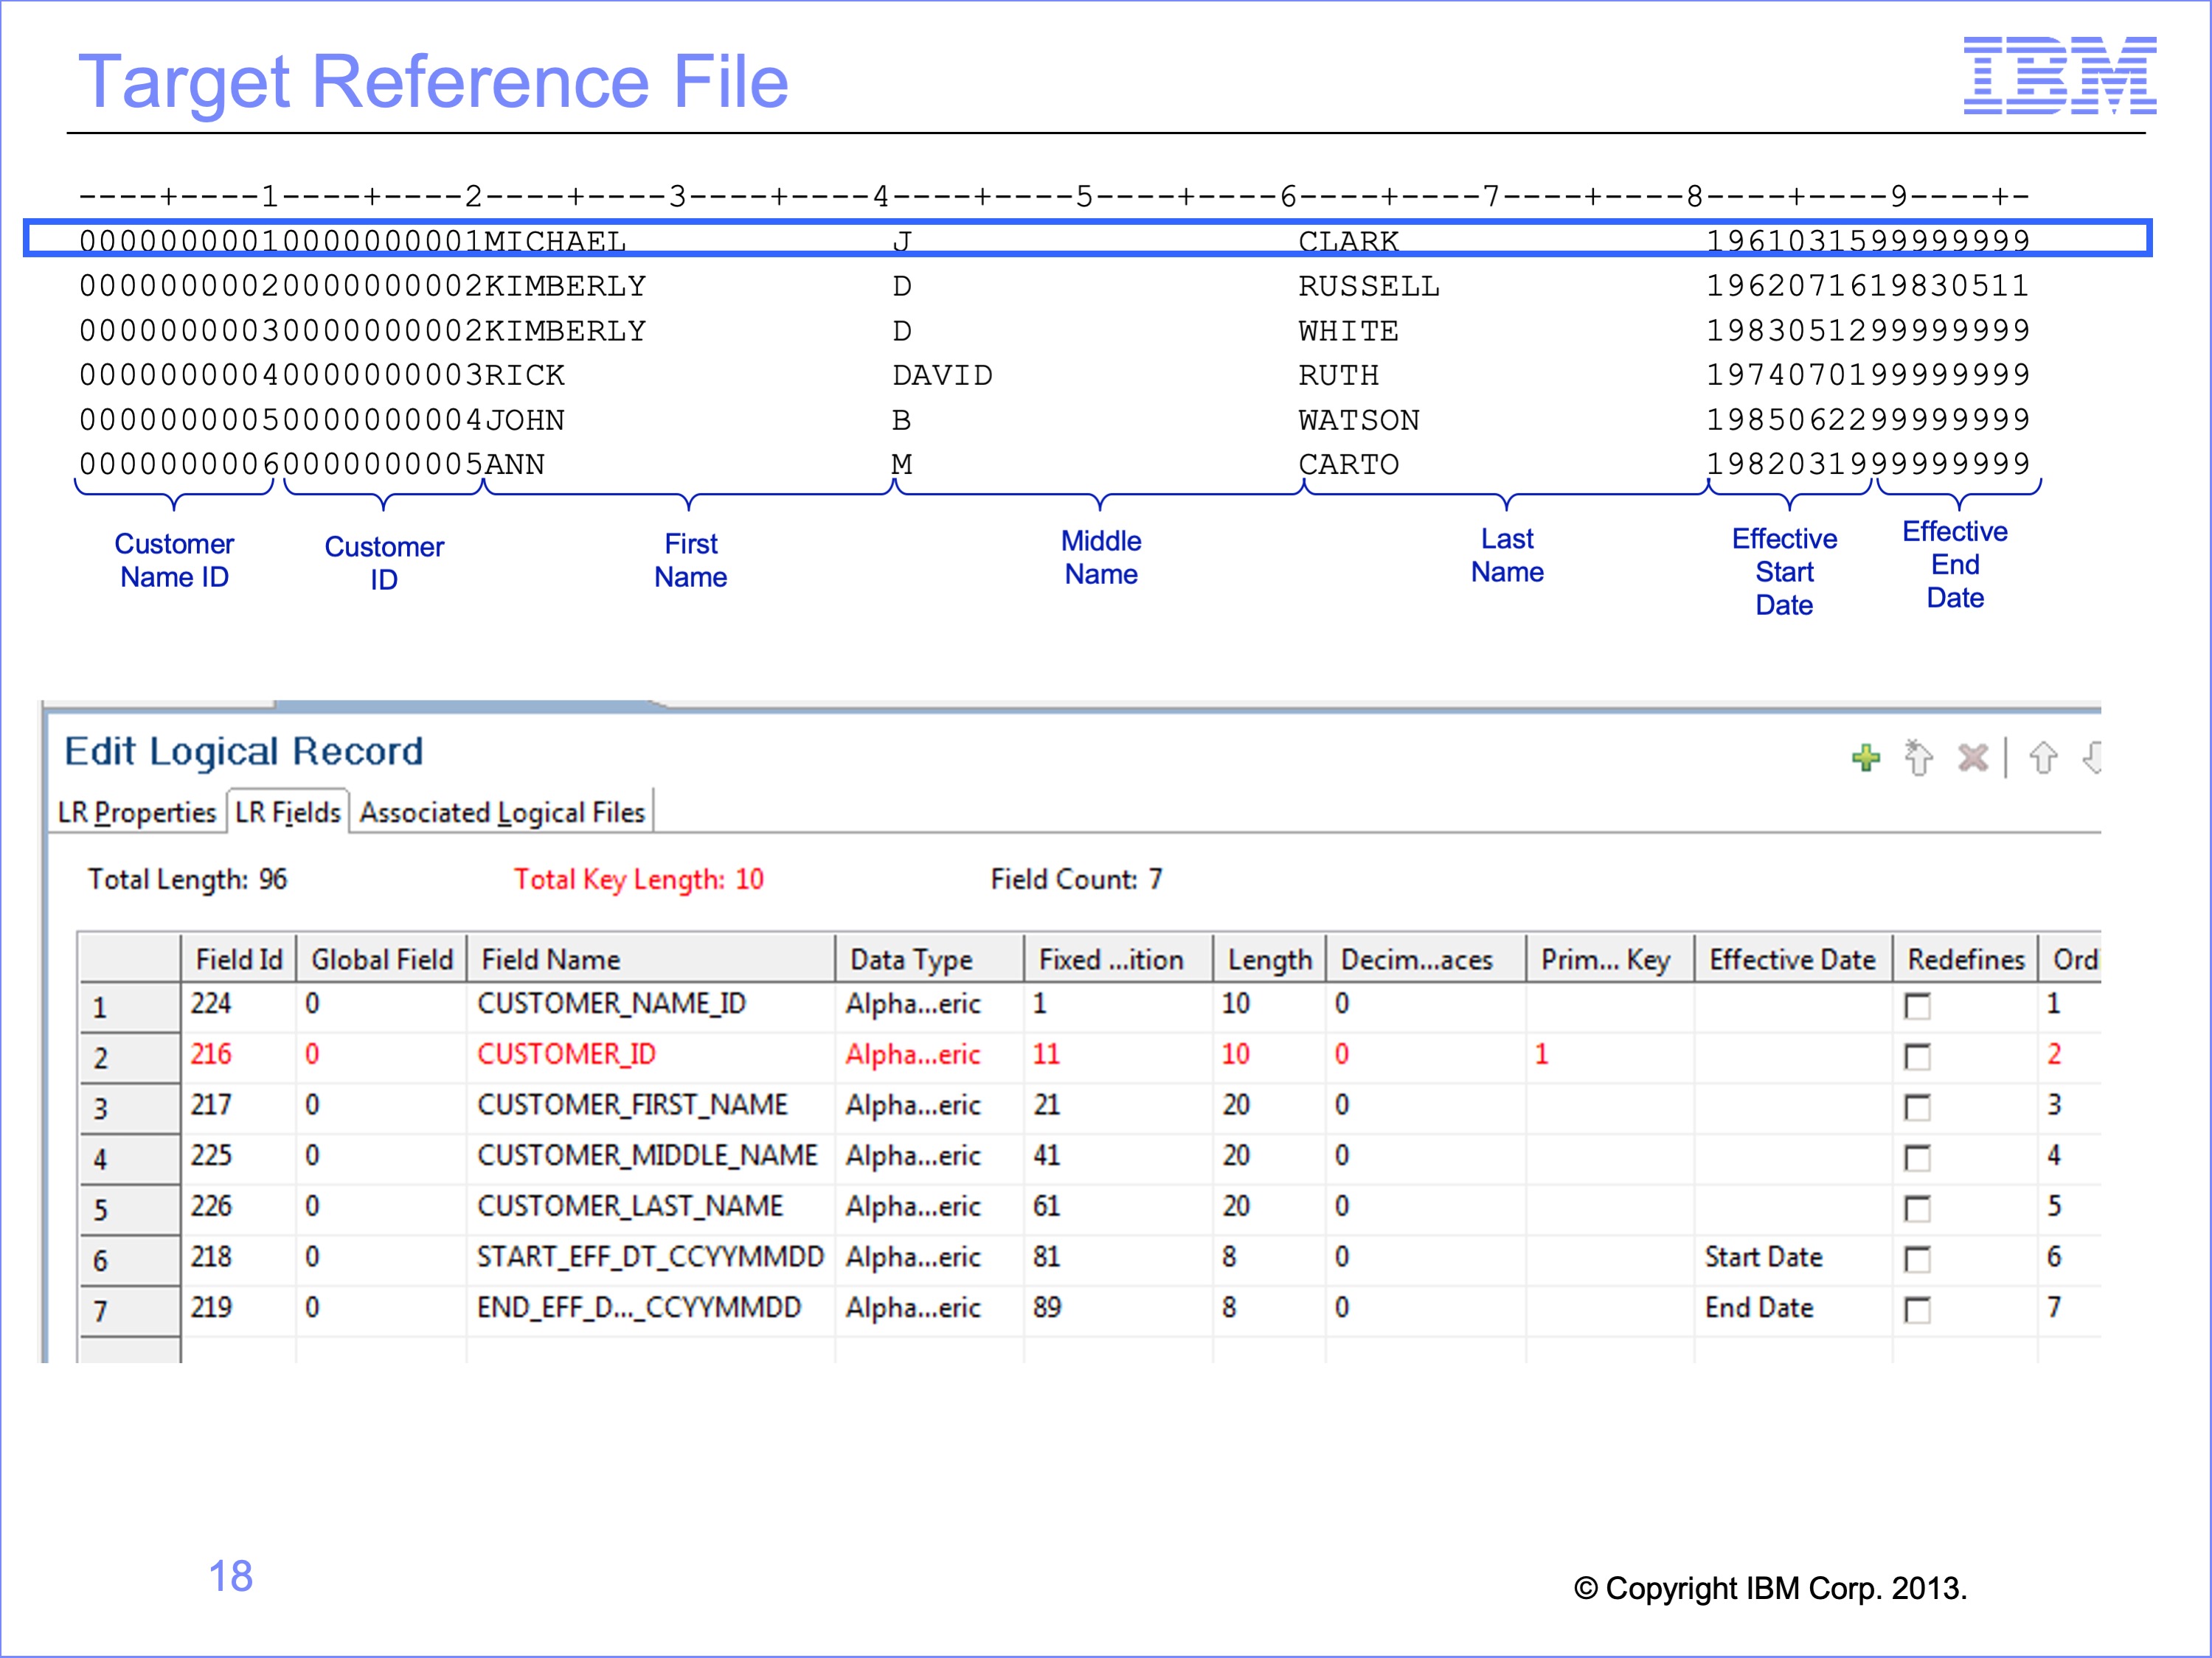This screenshot has width=2212, height=1658.
Task: Click the Field Count: 7 label
Action: [1076, 879]
